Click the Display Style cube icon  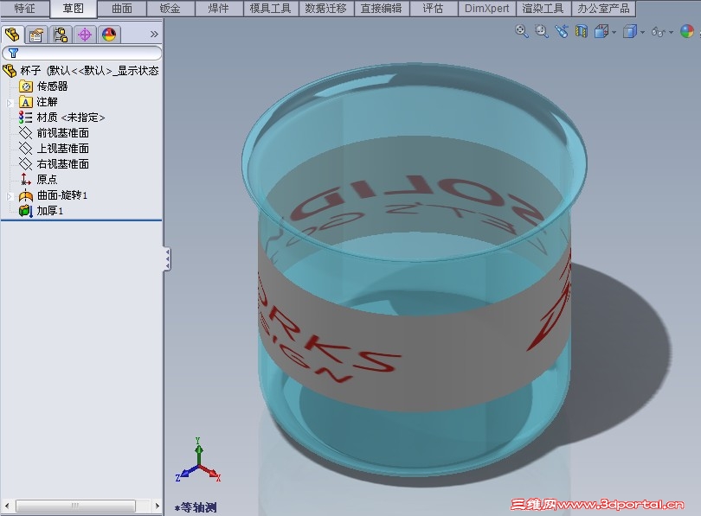pos(630,31)
